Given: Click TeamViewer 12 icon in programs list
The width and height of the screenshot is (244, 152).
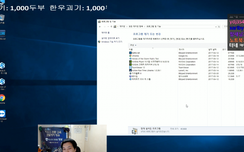Looking at the screenshot, I should (x=130, y=67).
